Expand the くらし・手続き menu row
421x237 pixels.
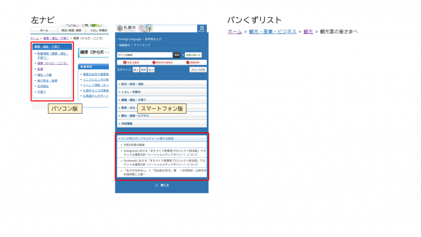tap(162, 92)
